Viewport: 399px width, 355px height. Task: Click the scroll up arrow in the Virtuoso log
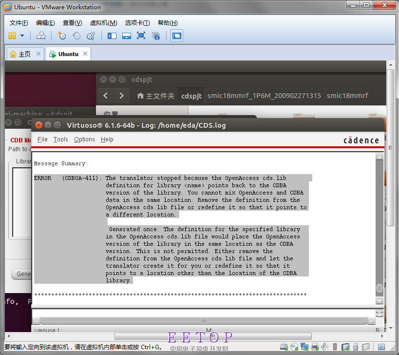point(380,157)
